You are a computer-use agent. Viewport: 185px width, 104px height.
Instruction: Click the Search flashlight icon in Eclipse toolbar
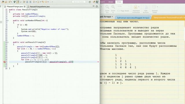(10, 2)
